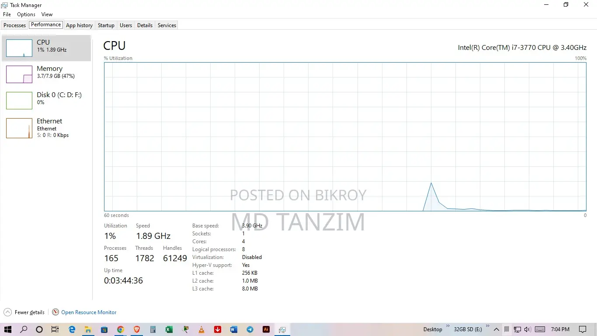Click the L3 cache 8.0 MB value
The height and width of the screenshot is (336, 597).
coord(250,289)
